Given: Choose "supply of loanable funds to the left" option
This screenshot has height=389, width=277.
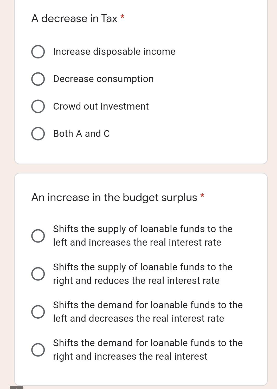Looking at the screenshot, I should point(38,236).
